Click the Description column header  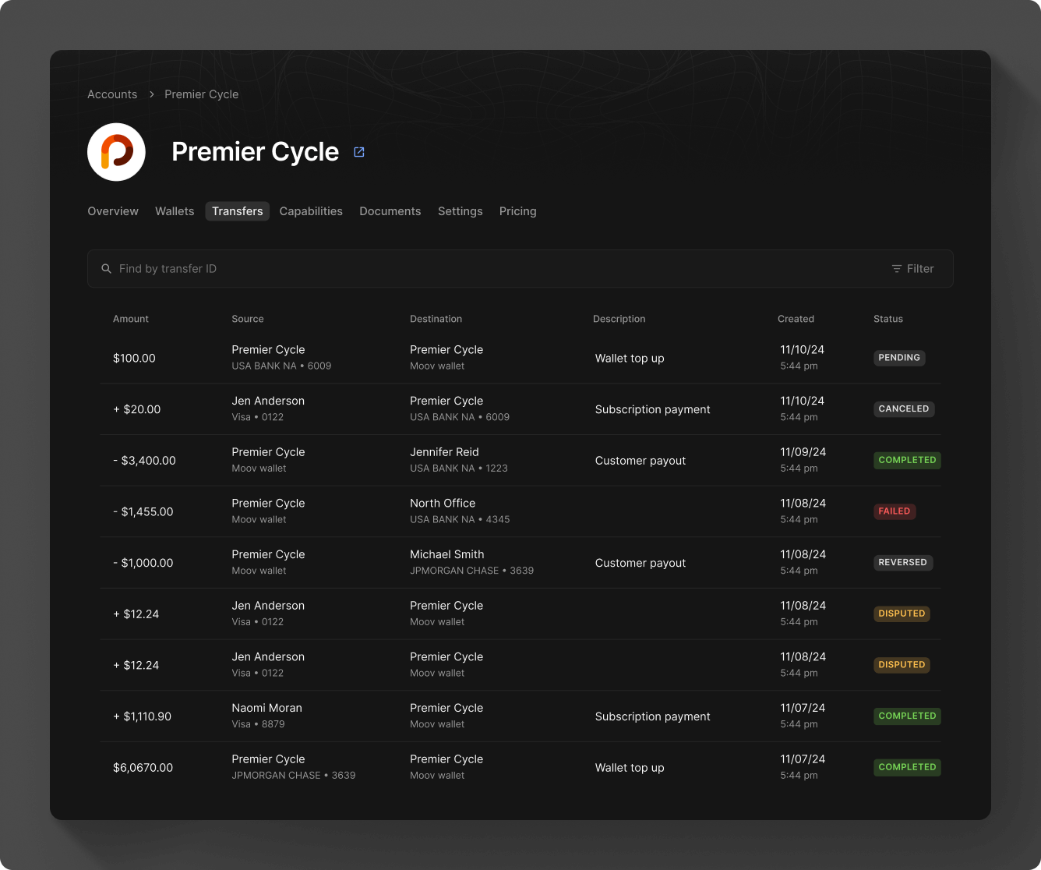click(619, 319)
